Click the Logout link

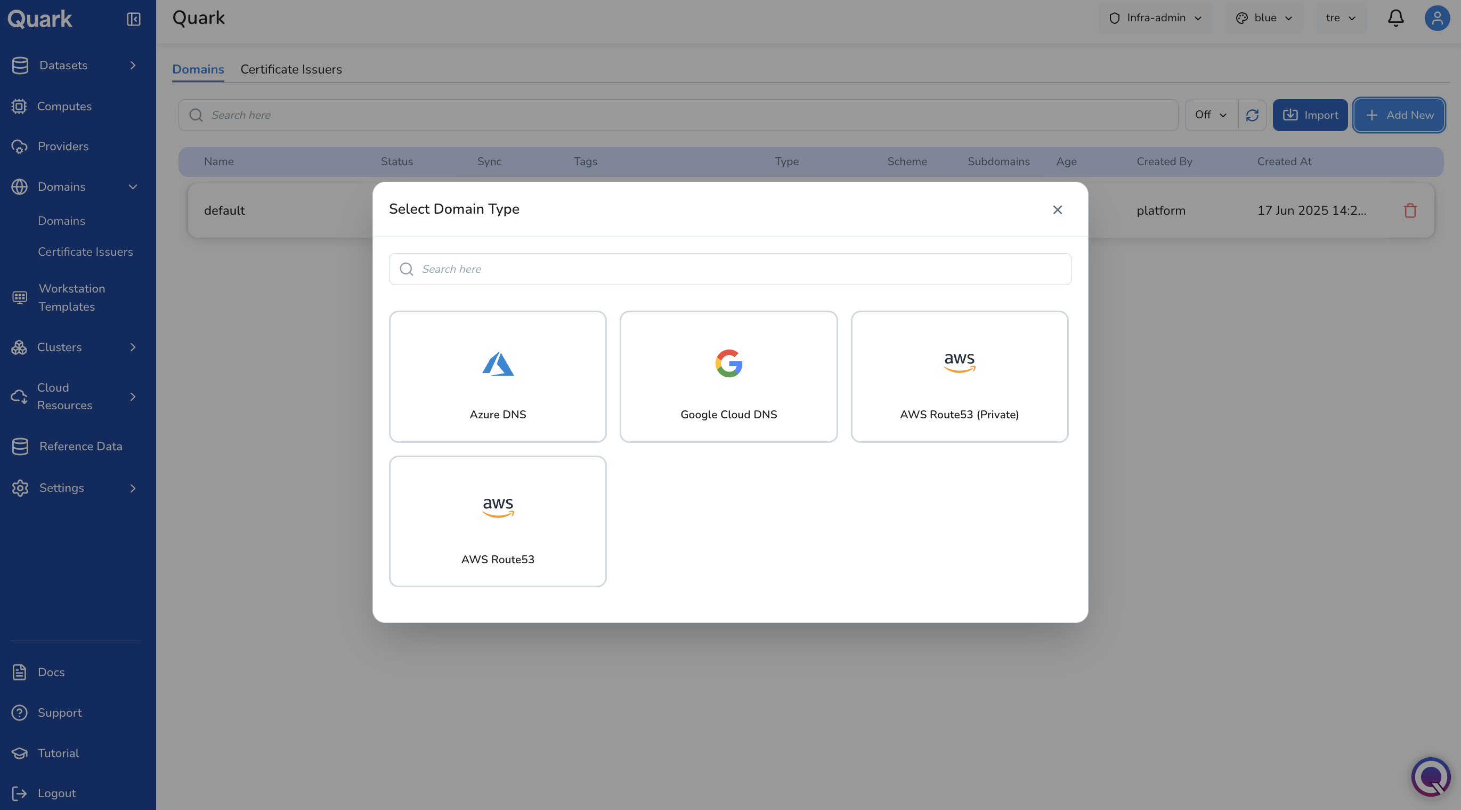click(56, 793)
